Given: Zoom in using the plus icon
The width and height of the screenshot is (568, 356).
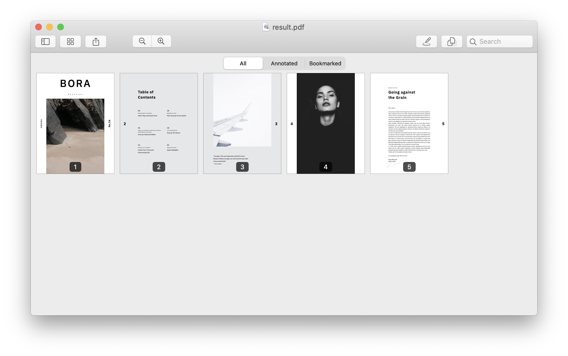Looking at the screenshot, I should (x=161, y=41).
